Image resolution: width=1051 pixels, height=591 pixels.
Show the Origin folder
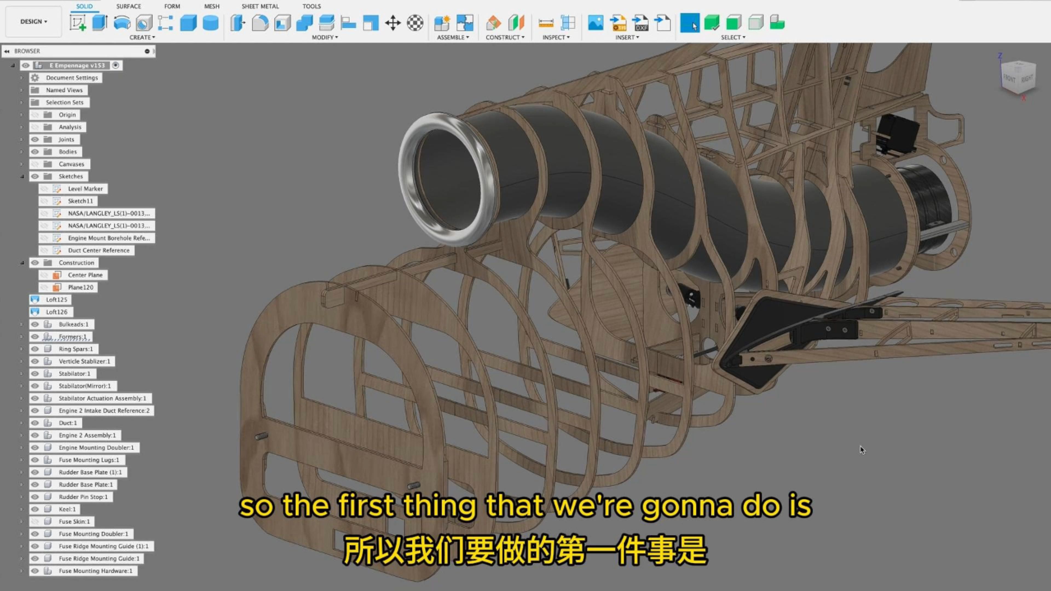pos(35,115)
